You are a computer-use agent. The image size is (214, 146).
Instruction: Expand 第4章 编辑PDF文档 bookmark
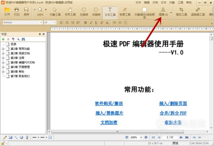[x=3, y=62]
